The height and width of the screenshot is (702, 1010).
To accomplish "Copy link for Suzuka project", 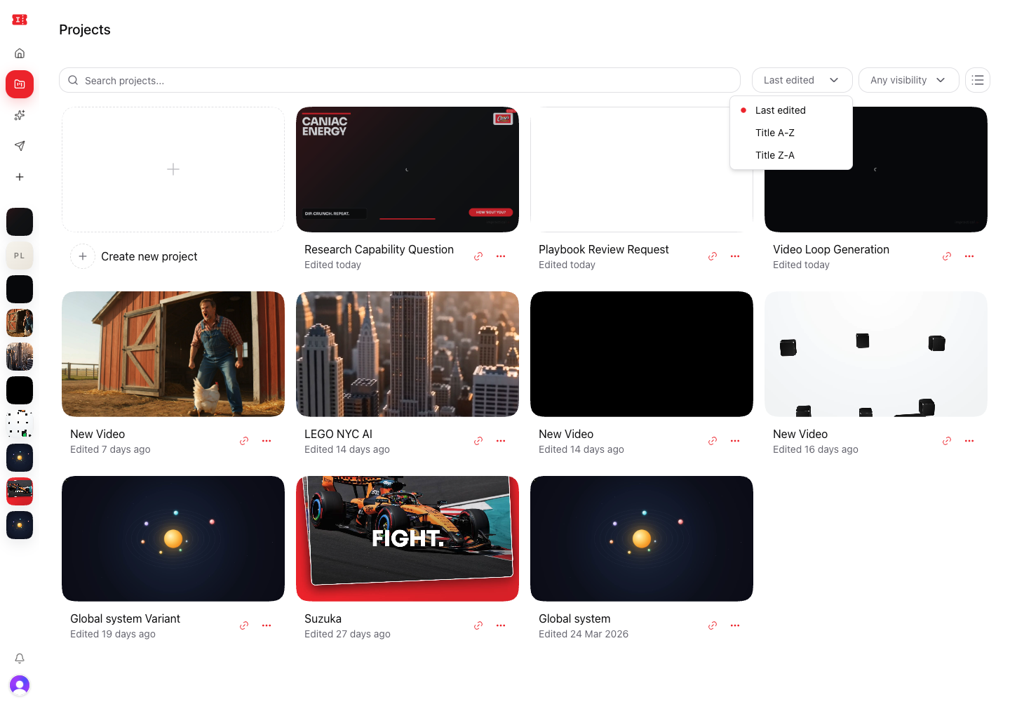I will [478, 625].
